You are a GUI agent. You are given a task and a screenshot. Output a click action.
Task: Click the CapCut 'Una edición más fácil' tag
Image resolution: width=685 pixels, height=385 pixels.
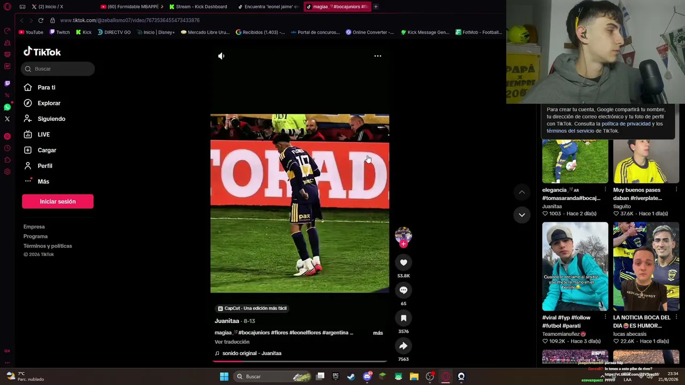[252, 309]
